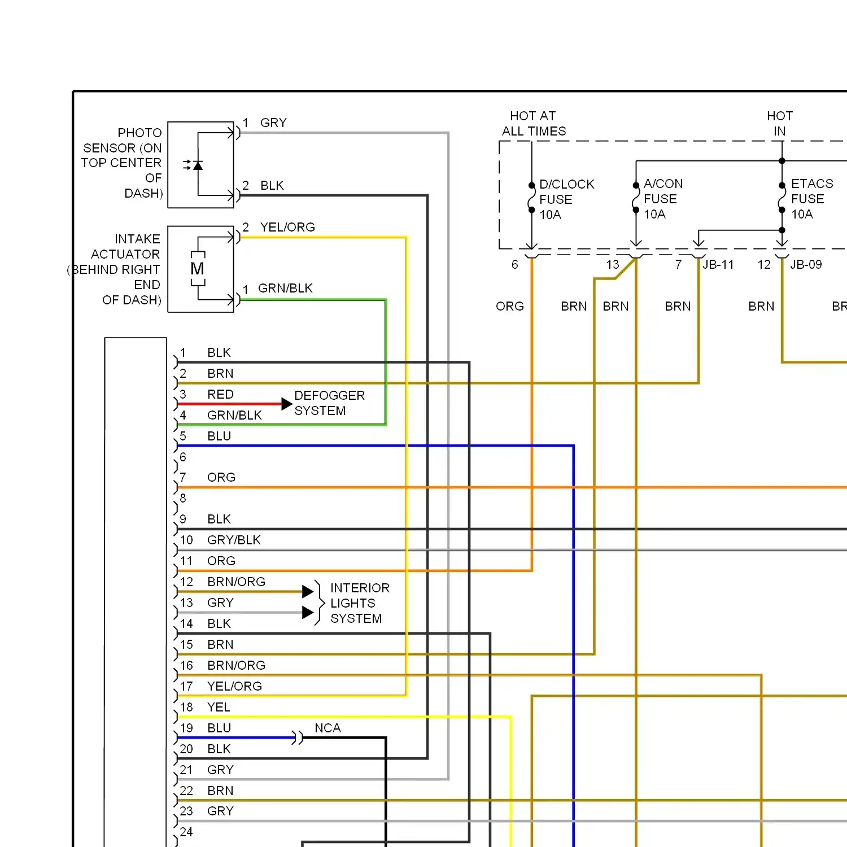Click the arrowhead on pin 13 GRY wire

308,612
